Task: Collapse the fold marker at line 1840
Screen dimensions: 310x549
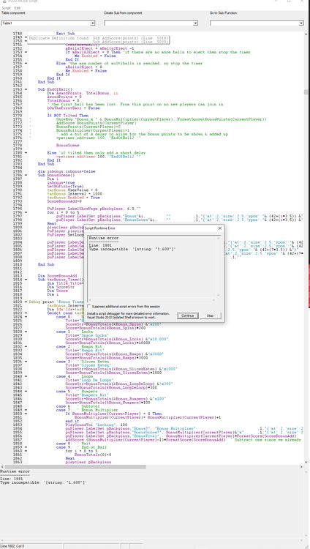Action: tap(26, 376)
